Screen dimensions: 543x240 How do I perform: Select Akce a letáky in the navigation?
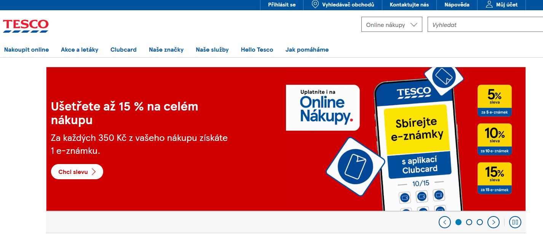click(x=80, y=50)
